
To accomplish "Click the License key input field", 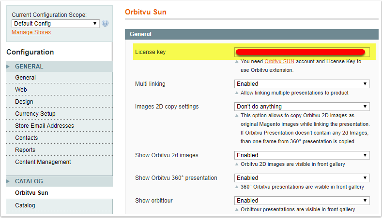I will 302,52.
